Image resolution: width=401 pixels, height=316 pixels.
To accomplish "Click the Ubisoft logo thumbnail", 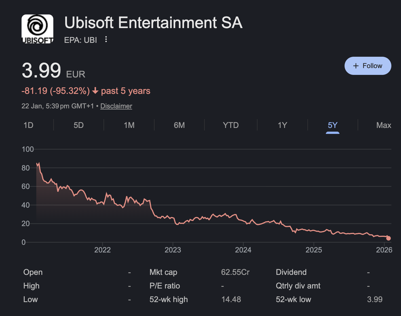I will [x=37, y=29].
